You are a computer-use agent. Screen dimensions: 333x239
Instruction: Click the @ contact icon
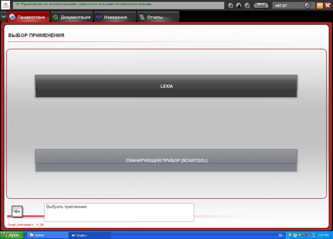click(248, 6)
